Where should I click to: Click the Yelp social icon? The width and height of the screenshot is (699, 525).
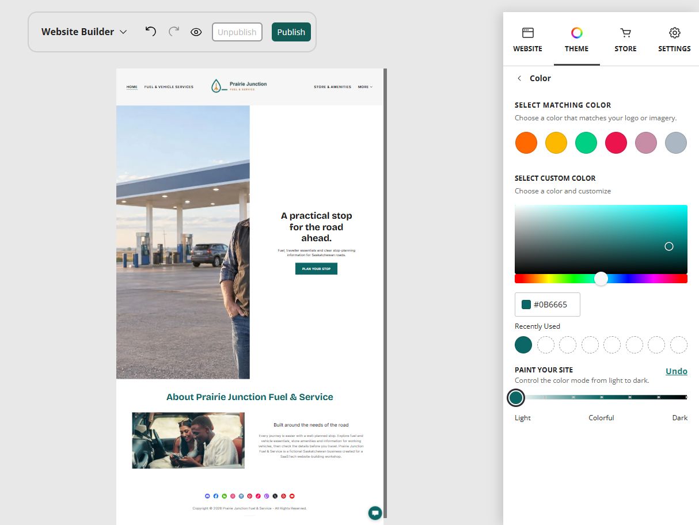point(283,496)
